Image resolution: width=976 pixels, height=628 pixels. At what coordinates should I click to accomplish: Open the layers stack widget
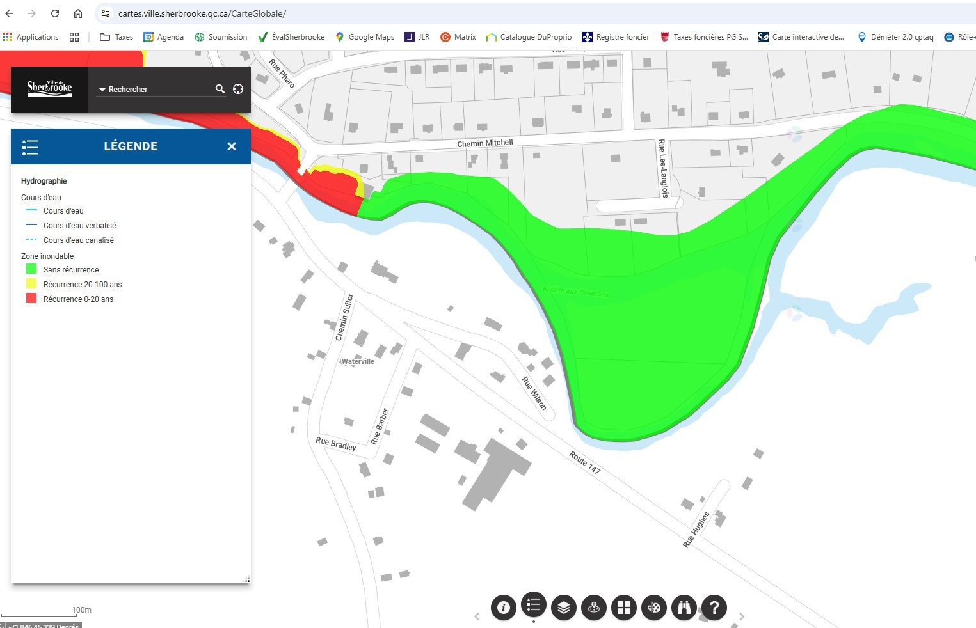click(x=563, y=608)
